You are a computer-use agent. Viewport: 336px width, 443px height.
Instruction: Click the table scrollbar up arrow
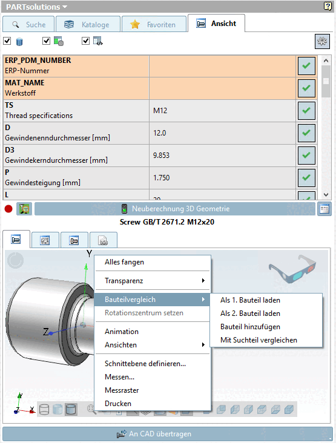(326, 61)
